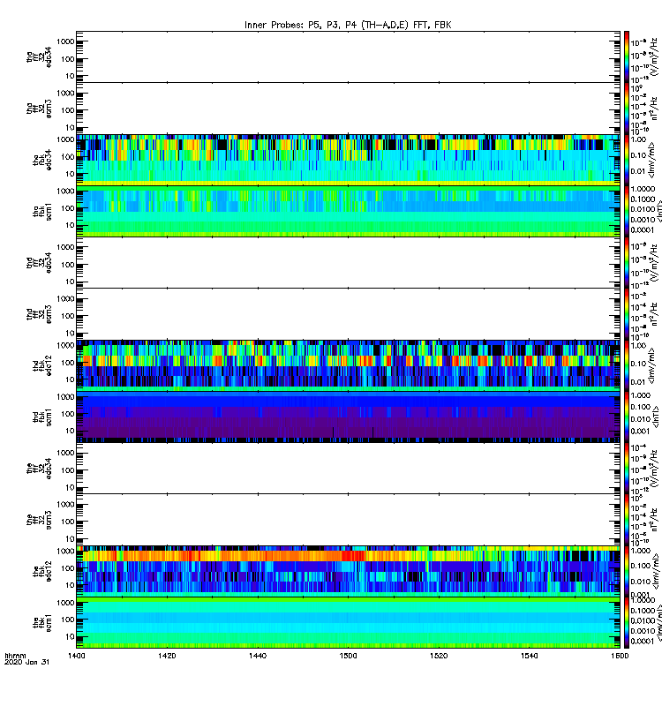Select the 'thd fff 32 scm3' panel label
662x706 pixels.
coord(39,314)
